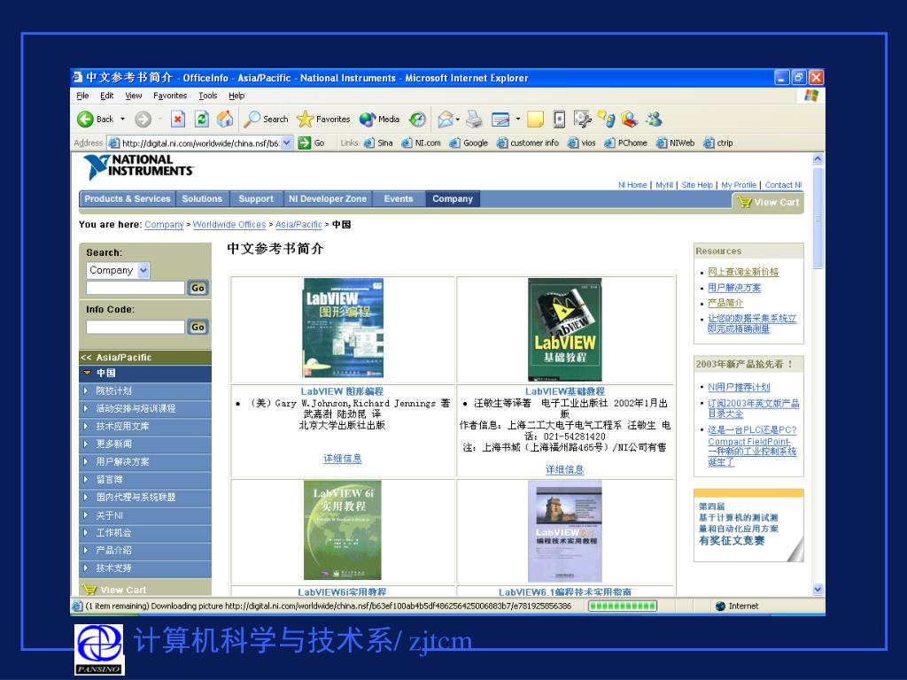
Task: Open the 有奖征文竞赛 banner
Action: tap(748, 525)
